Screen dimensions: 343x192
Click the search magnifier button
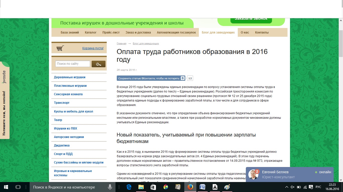pos(98,64)
